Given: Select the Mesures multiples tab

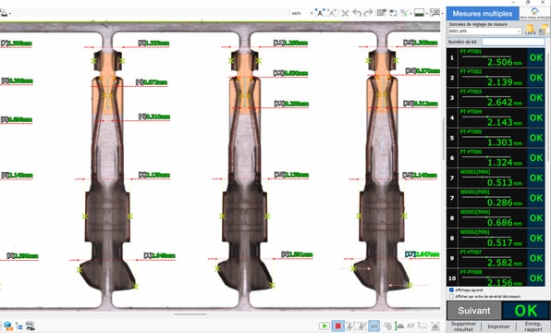Looking at the screenshot, I should 483,14.
